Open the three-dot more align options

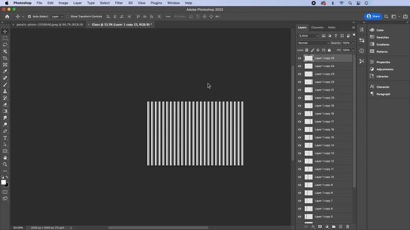click(168, 17)
